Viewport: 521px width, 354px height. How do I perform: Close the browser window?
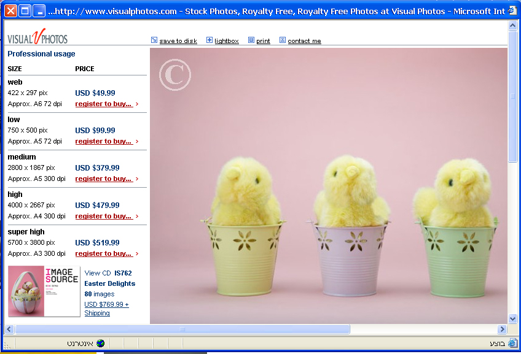pos(10,11)
